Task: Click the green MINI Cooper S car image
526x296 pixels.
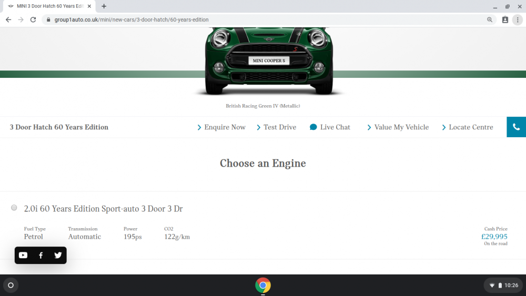Action: [x=269, y=61]
